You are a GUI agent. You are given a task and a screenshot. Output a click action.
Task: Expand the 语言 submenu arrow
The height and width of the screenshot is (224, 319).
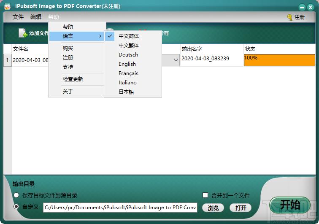click(100, 36)
